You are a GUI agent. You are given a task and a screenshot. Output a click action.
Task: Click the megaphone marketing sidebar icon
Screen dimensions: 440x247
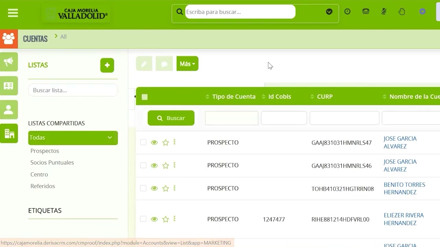tap(9, 62)
